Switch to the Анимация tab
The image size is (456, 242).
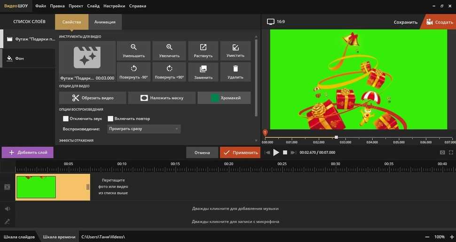tap(105, 22)
